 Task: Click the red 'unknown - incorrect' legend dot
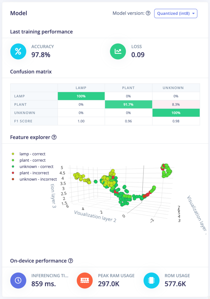pos(13,179)
